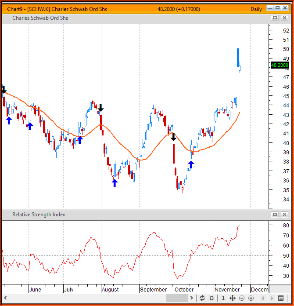The width and height of the screenshot is (294, 306).
Task: Click the horizontal scrollbar thumb
Action: click(x=177, y=298)
